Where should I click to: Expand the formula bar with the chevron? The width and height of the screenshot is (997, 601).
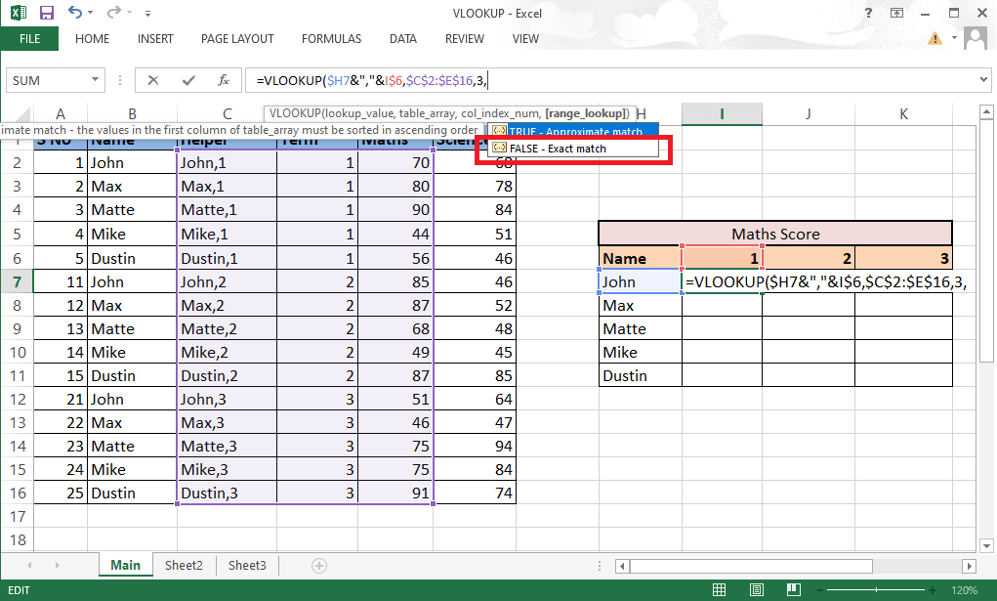[x=983, y=80]
